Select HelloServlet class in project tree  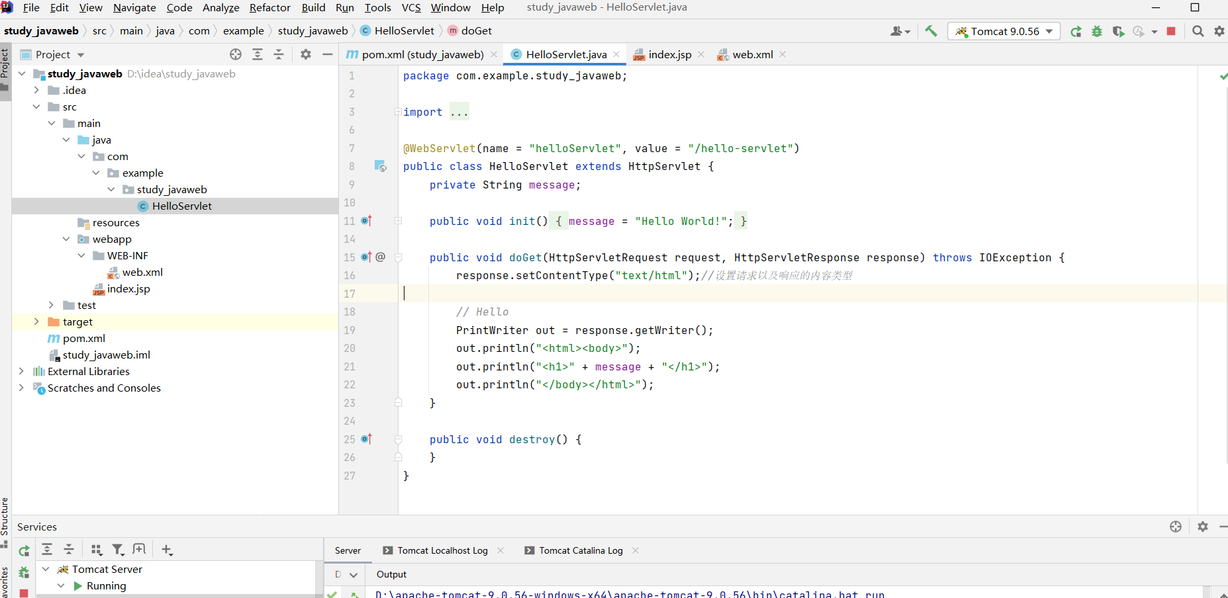175,206
